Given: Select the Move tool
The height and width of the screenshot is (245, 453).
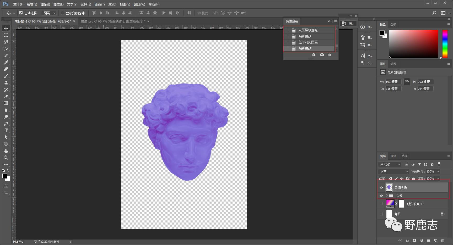Looking at the screenshot, I should tap(6, 28).
